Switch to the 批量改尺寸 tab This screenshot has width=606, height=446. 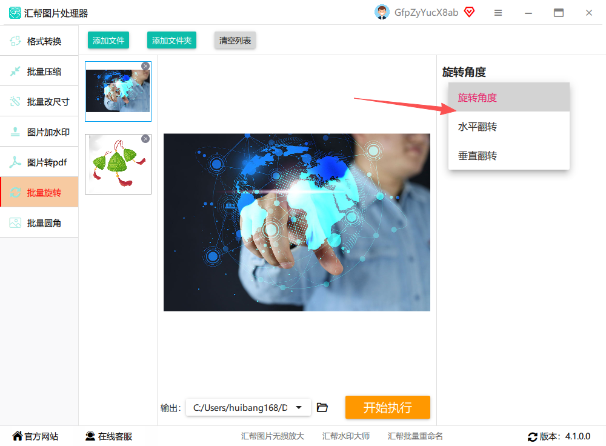pos(39,102)
